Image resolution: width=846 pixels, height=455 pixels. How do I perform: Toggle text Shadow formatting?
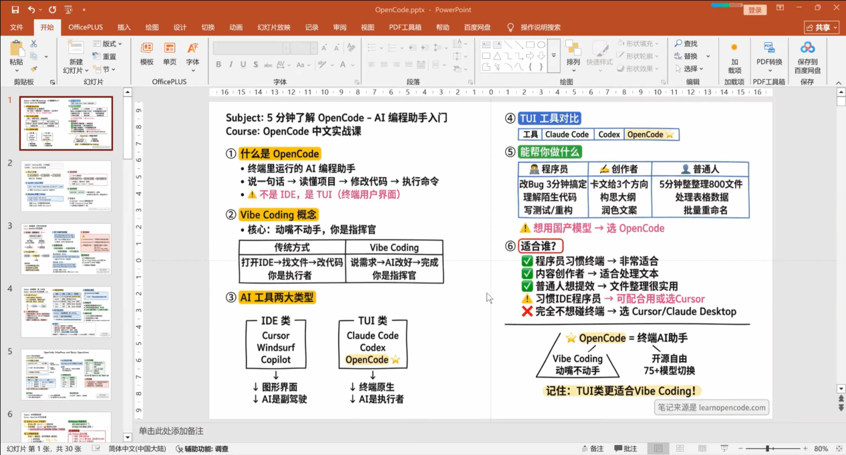pos(257,64)
